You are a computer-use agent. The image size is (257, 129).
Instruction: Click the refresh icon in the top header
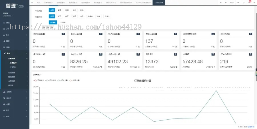pyautogui.click(x=244, y=3)
